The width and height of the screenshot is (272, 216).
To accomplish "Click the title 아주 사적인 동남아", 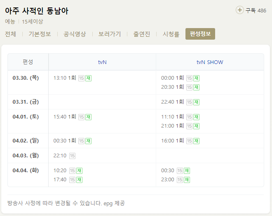I will 37,11.
